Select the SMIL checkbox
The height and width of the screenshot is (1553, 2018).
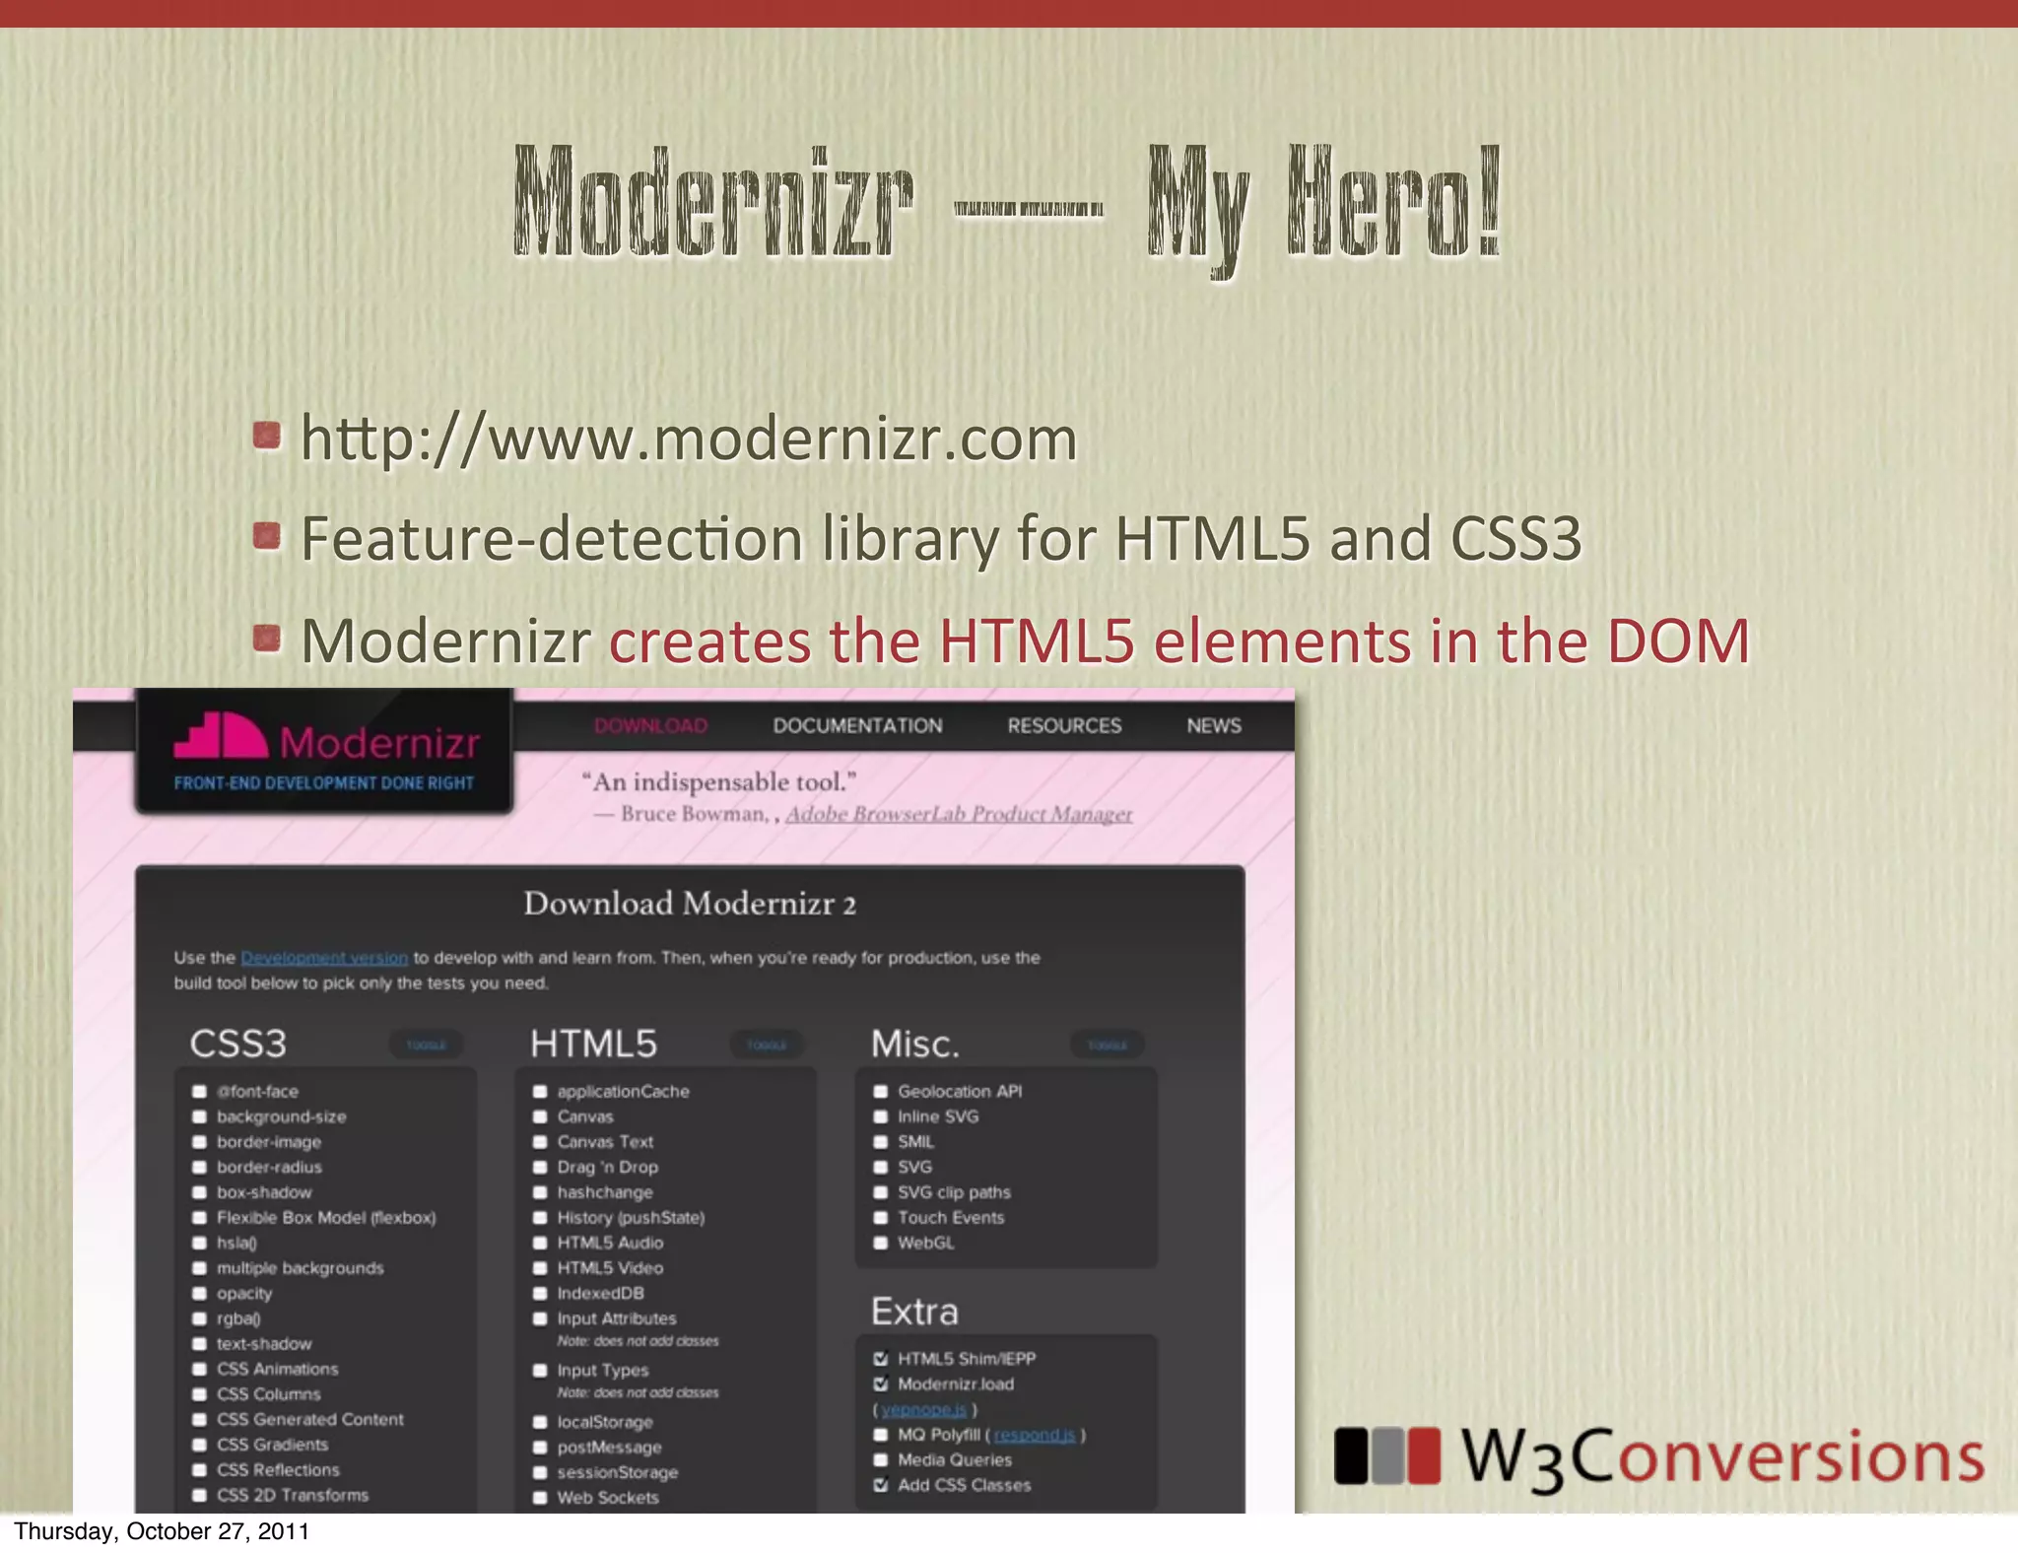pos(881,1142)
